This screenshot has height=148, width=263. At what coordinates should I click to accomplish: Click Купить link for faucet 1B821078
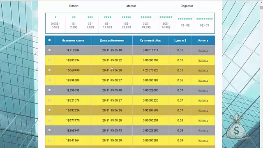point(203,100)
